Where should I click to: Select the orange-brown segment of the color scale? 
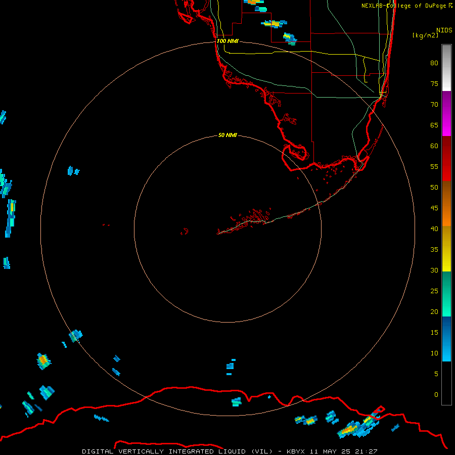[446, 204]
